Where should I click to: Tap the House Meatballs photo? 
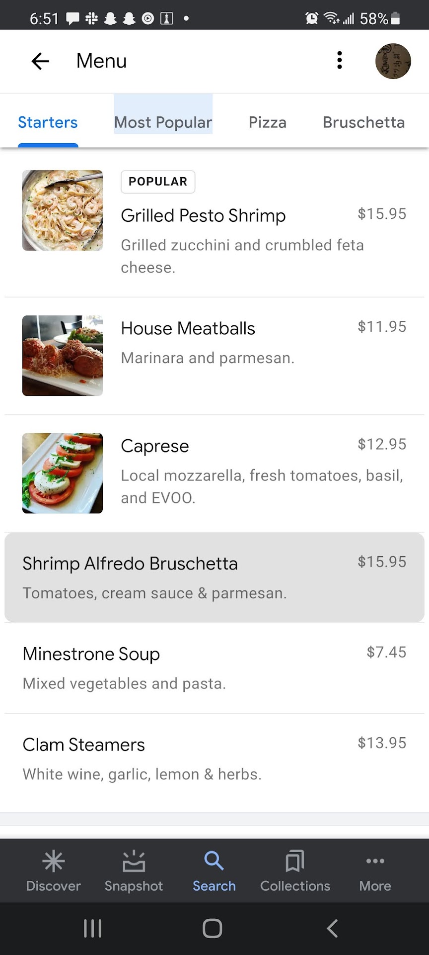(63, 356)
